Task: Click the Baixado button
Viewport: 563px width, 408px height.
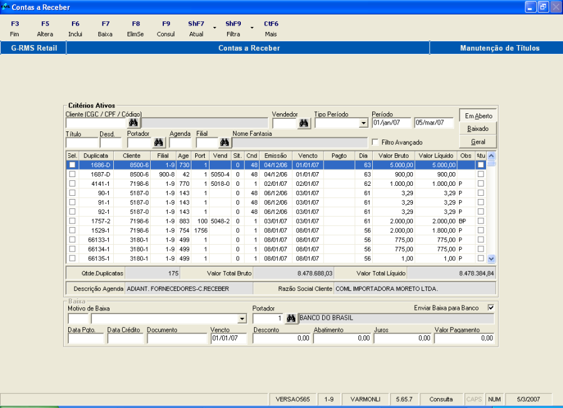Action: pyautogui.click(x=478, y=128)
